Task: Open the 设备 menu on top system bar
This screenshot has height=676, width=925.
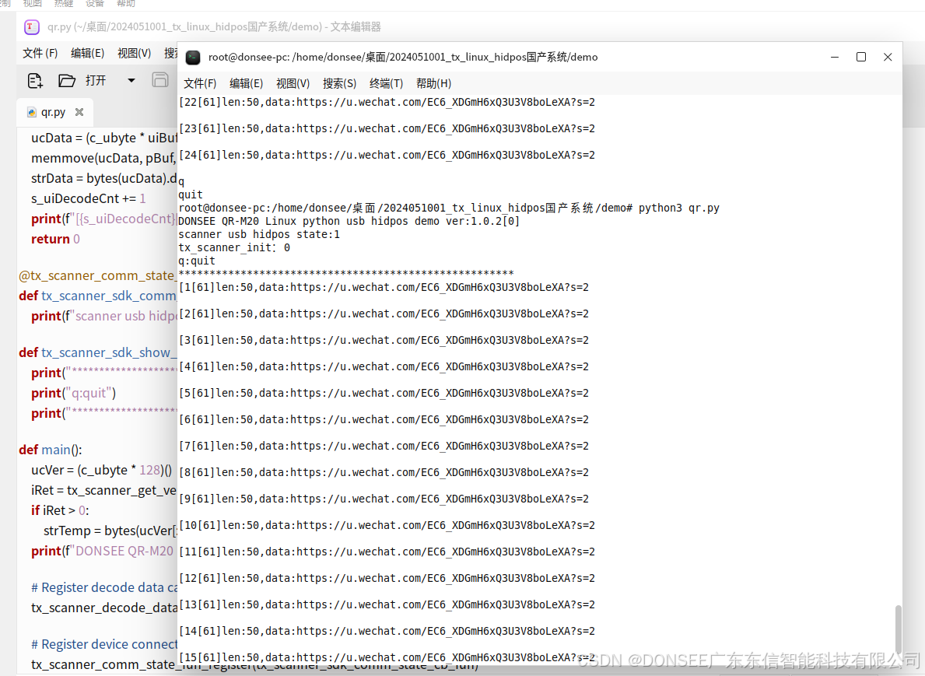Action: [x=93, y=4]
